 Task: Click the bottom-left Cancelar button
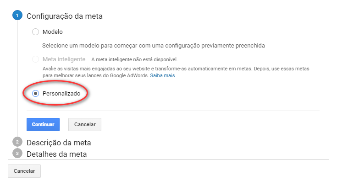coord(24,170)
